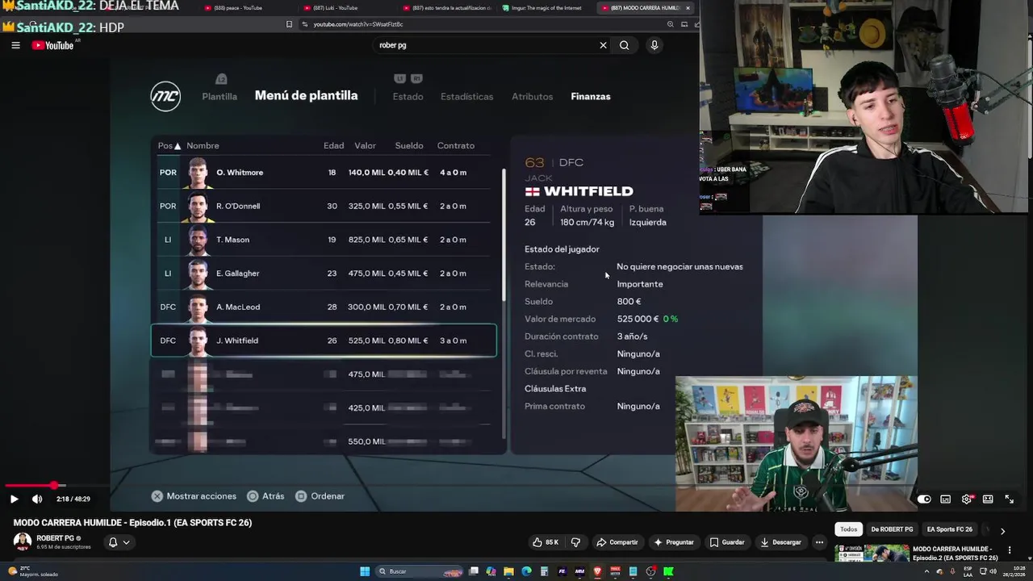Turn on video subtitles
Viewport: 1033px width, 581px height.
coord(945,499)
